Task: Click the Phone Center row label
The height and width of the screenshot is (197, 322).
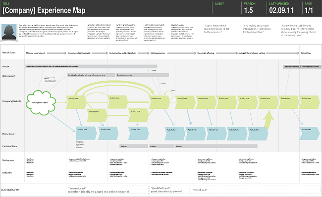Action: click(x=9, y=134)
